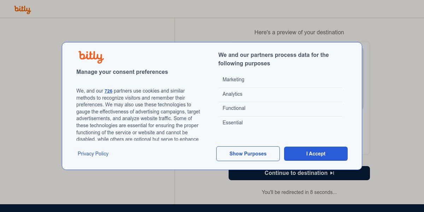Image resolution: width=424 pixels, height=212 pixels.
Task: Click the "Manage your consent preferences" heading
Action: (x=122, y=72)
